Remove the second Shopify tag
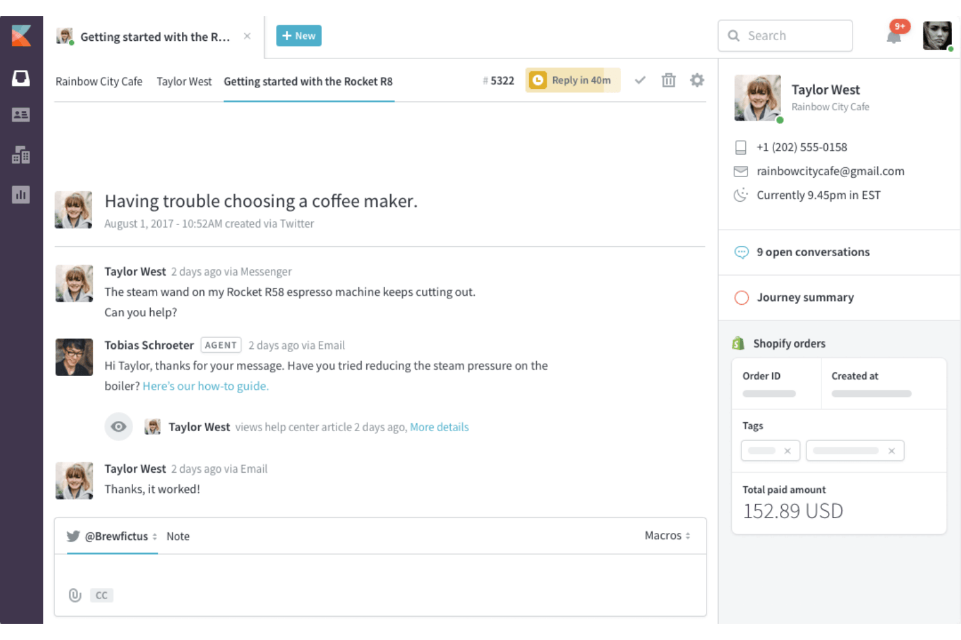Viewport: 961px width, 640px height. [892, 451]
